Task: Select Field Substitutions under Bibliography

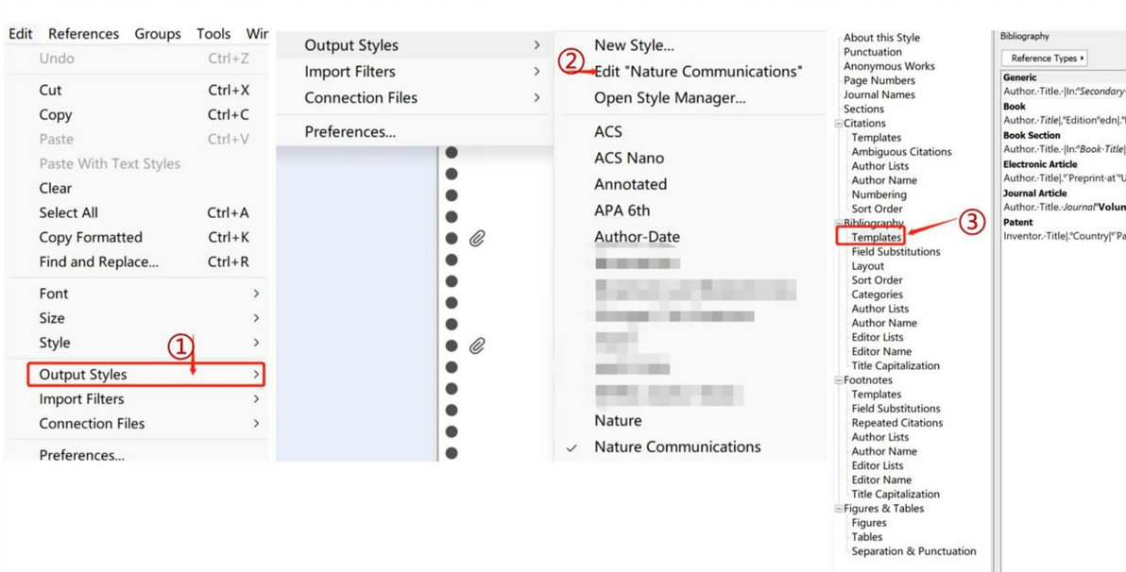Action: coord(896,251)
